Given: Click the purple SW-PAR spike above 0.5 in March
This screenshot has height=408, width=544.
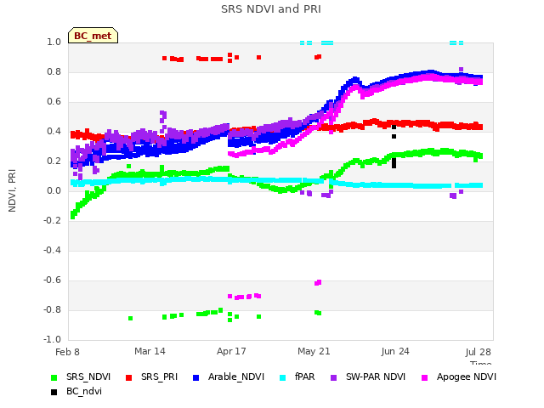Looking at the screenshot, I should tap(163, 115).
